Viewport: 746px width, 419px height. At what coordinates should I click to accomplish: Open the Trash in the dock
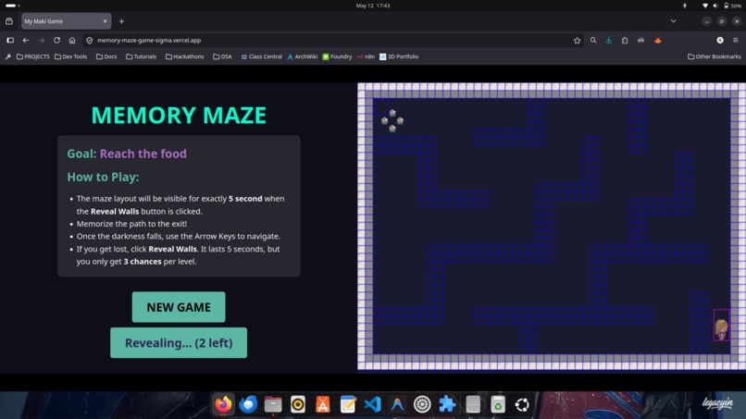point(498,404)
